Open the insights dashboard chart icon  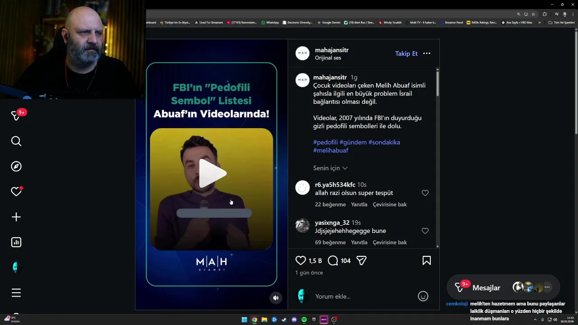tap(16, 242)
